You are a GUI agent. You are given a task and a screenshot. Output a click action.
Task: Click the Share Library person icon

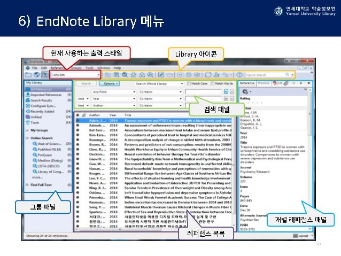pos(216,75)
